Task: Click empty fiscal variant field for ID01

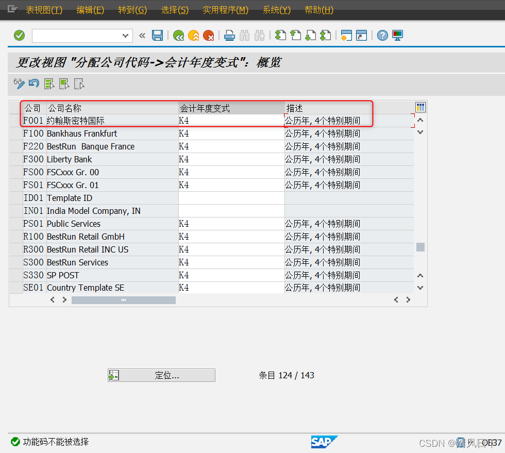Action: tap(231, 198)
